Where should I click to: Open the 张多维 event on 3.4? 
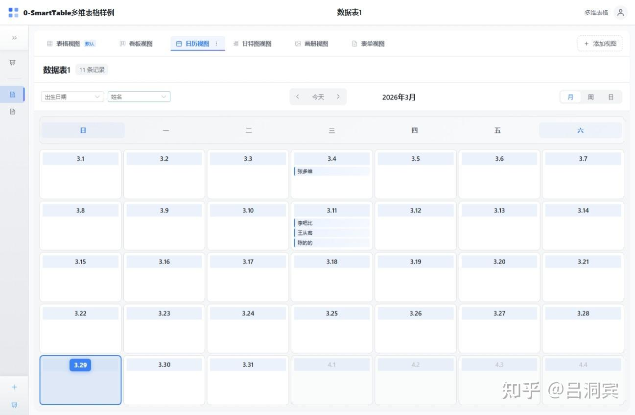pyautogui.click(x=331, y=171)
